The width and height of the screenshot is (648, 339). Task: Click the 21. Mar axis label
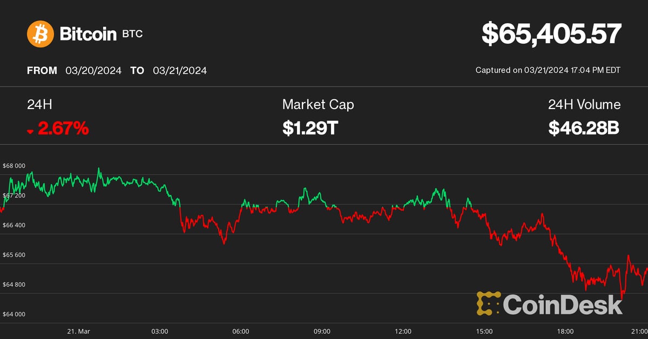click(77, 331)
